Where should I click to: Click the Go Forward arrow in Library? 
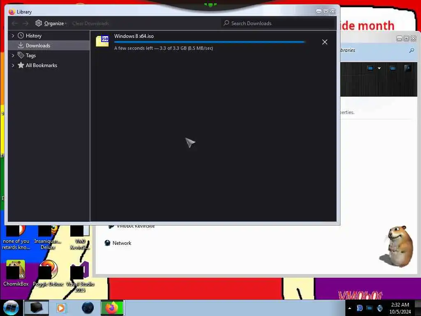click(25, 23)
